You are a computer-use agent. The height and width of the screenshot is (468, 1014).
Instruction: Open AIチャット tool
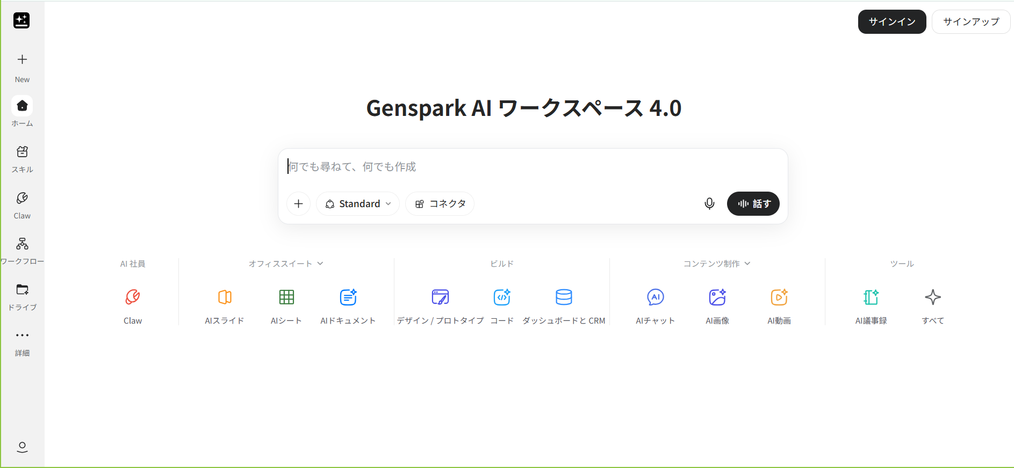click(656, 306)
